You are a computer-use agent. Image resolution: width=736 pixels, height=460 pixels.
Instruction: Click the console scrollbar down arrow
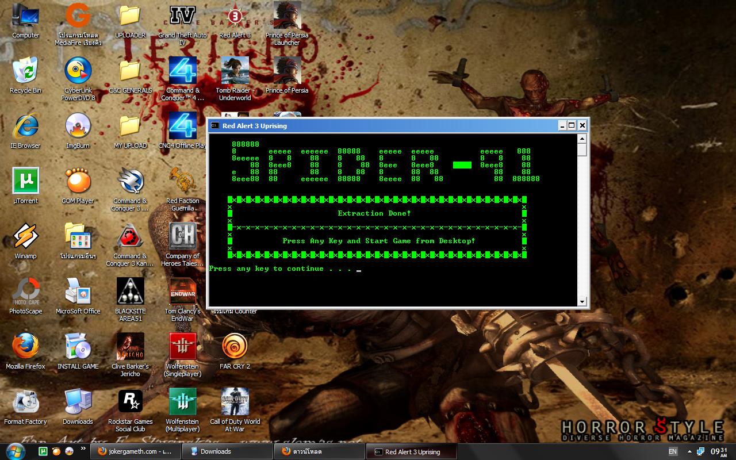point(582,301)
